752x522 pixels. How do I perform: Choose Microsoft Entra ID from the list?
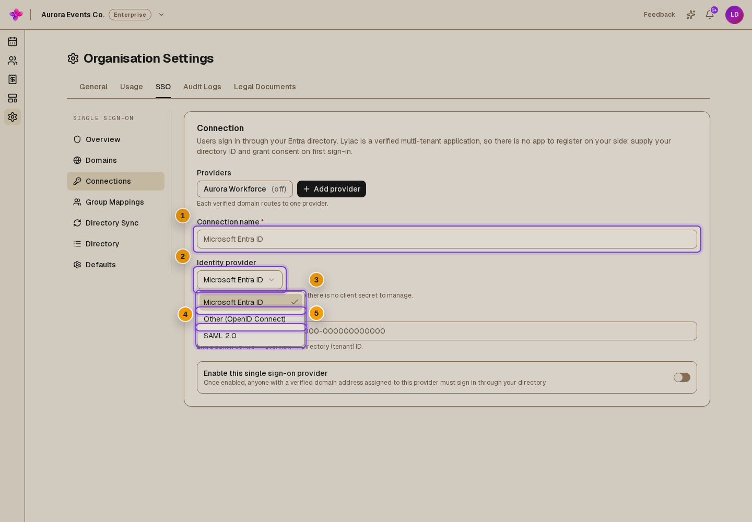251,302
